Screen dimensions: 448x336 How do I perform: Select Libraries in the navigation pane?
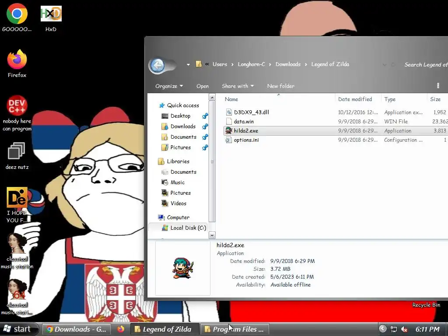click(178, 161)
